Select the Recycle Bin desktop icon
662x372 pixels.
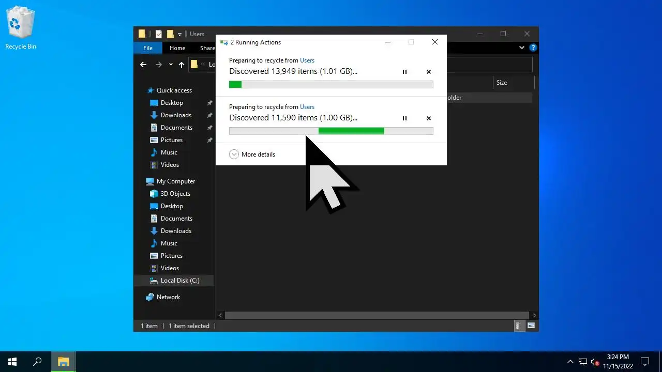20,28
